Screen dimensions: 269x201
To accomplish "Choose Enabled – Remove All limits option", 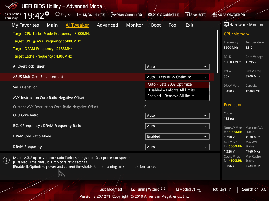I will (x=171, y=96).
